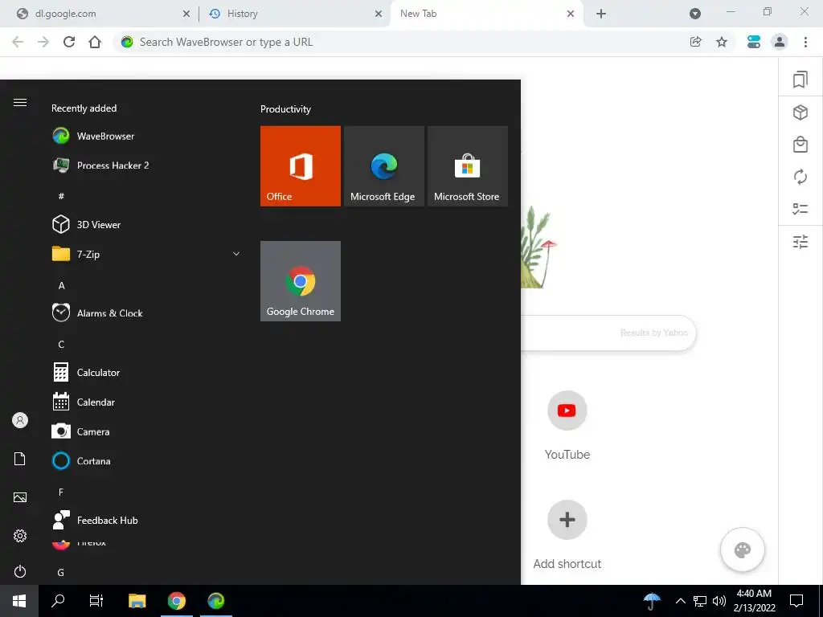The image size is (823, 617).
Task: Click the Power button in Start menu
Action: pos(20,571)
